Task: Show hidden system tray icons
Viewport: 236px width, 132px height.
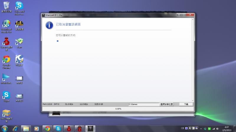Action: click(201, 128)
